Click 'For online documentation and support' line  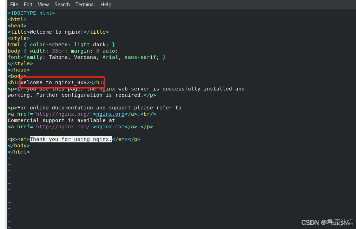94,108
